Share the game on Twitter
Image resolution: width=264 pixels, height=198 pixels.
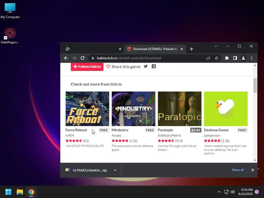(146, 66)
